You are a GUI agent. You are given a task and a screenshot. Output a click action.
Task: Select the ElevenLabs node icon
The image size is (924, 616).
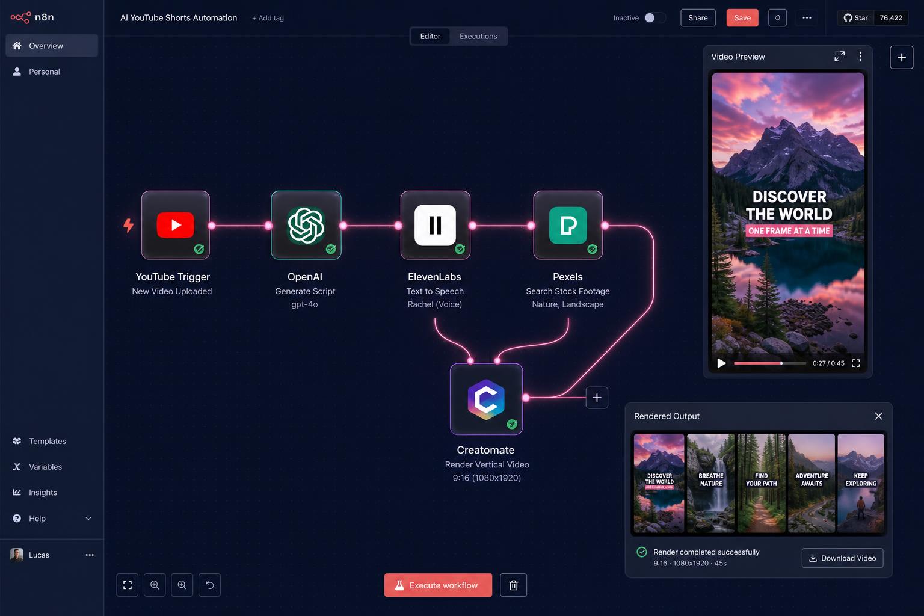436,225
